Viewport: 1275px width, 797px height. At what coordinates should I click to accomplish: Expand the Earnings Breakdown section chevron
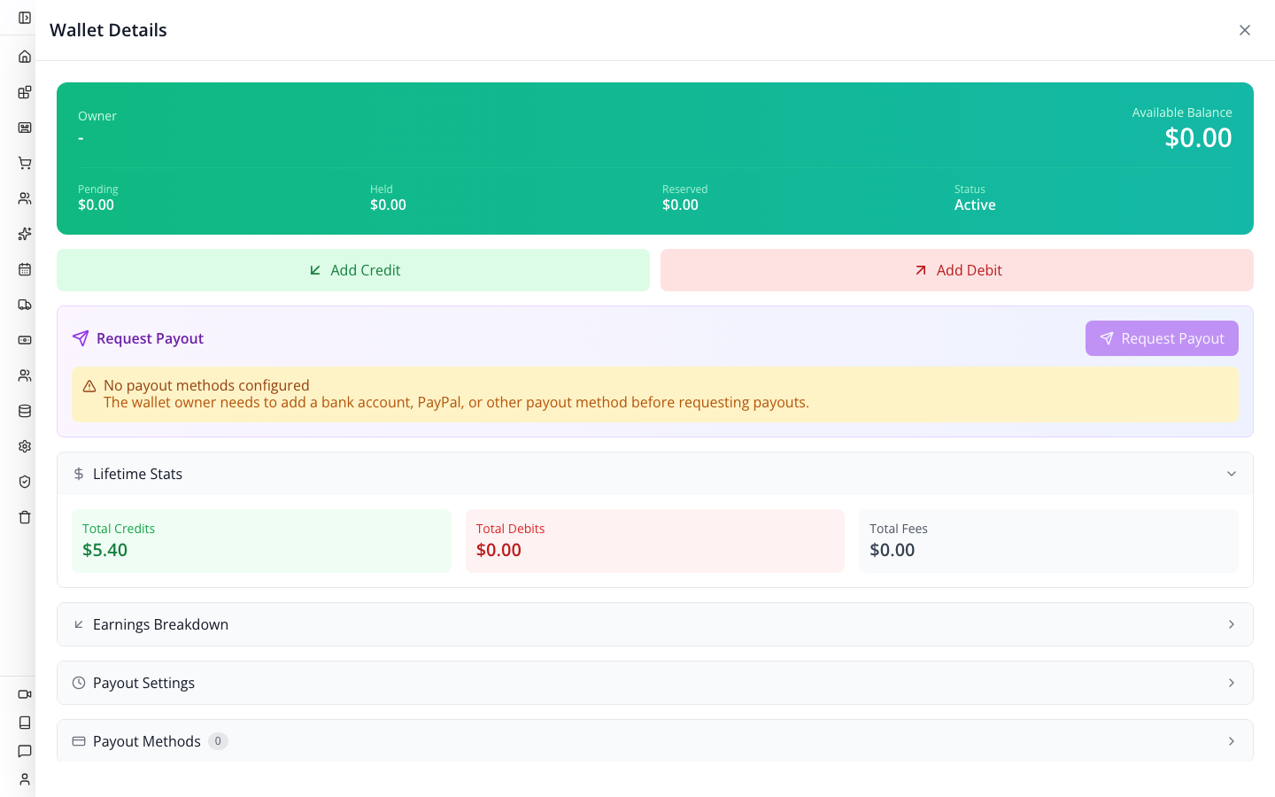1232,624
